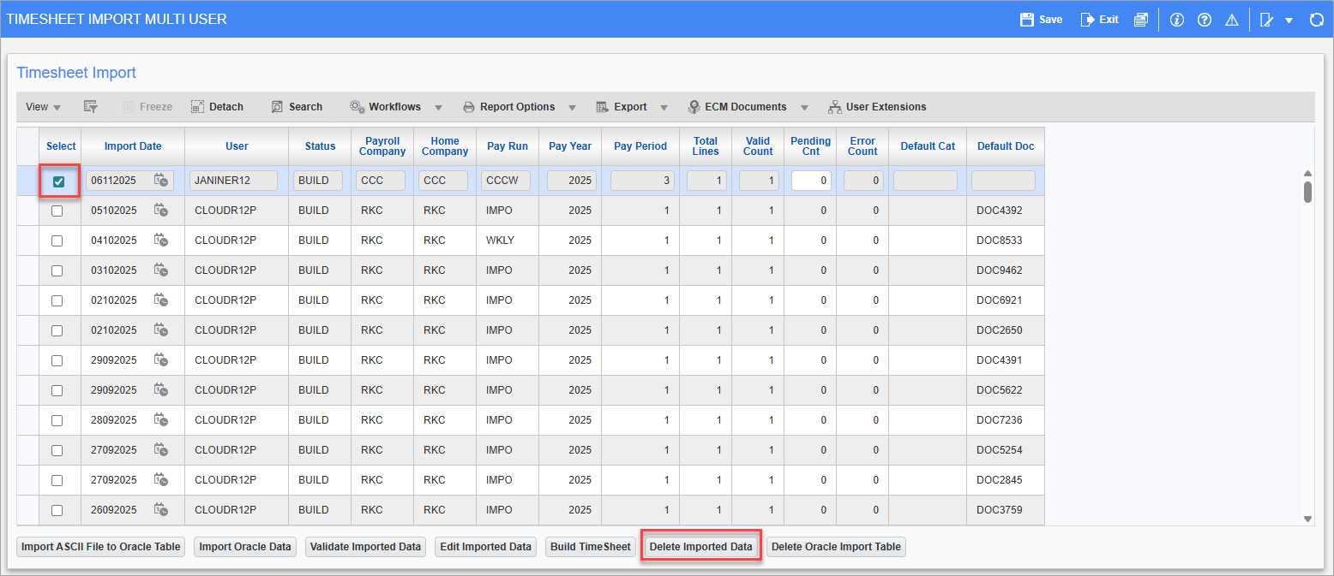Open the print/report list icon beside Exit

pos(1141,19)
